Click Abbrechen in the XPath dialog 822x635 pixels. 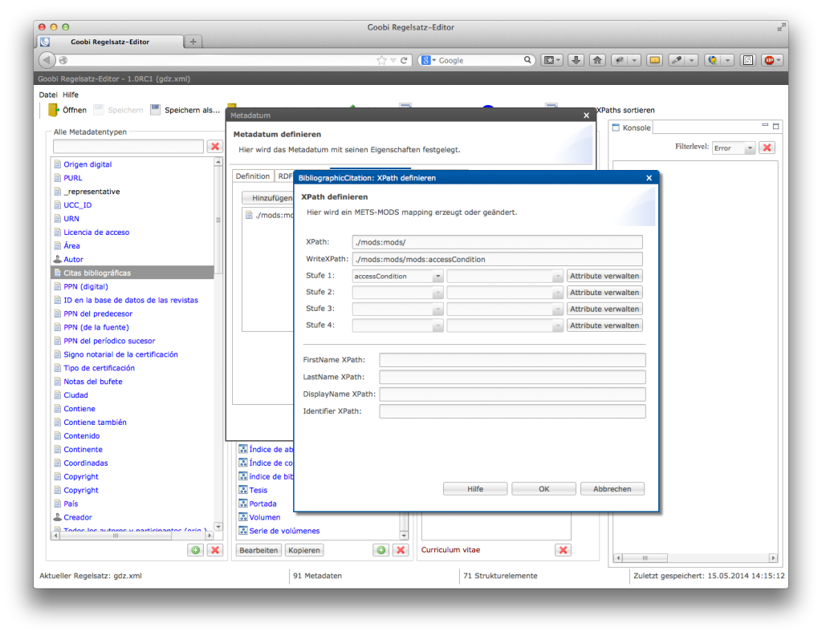[x=612, y=489]
